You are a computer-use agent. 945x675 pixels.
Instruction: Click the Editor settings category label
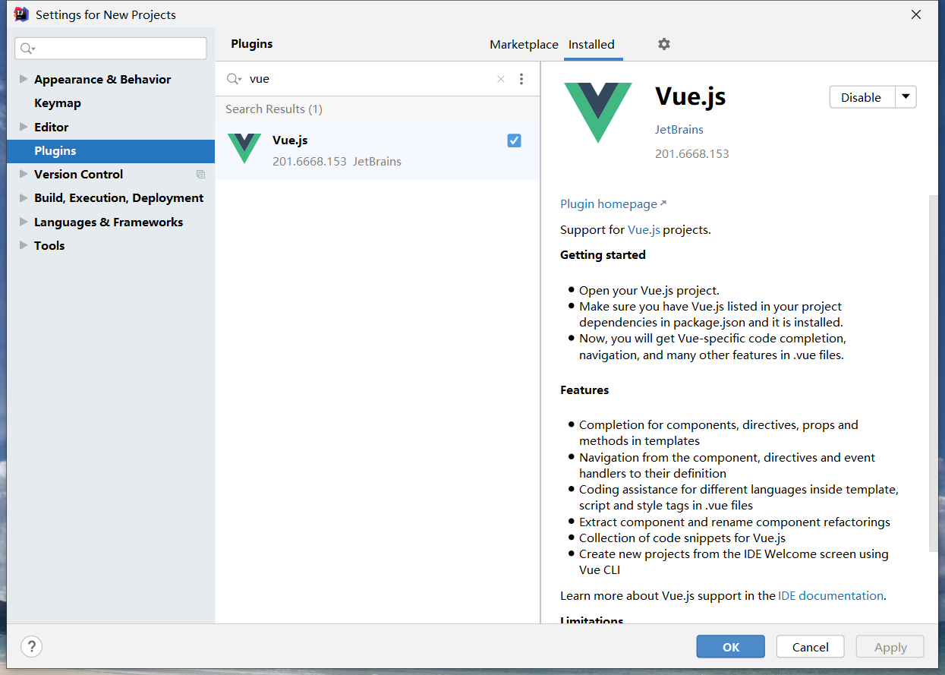tap(52, 127)
